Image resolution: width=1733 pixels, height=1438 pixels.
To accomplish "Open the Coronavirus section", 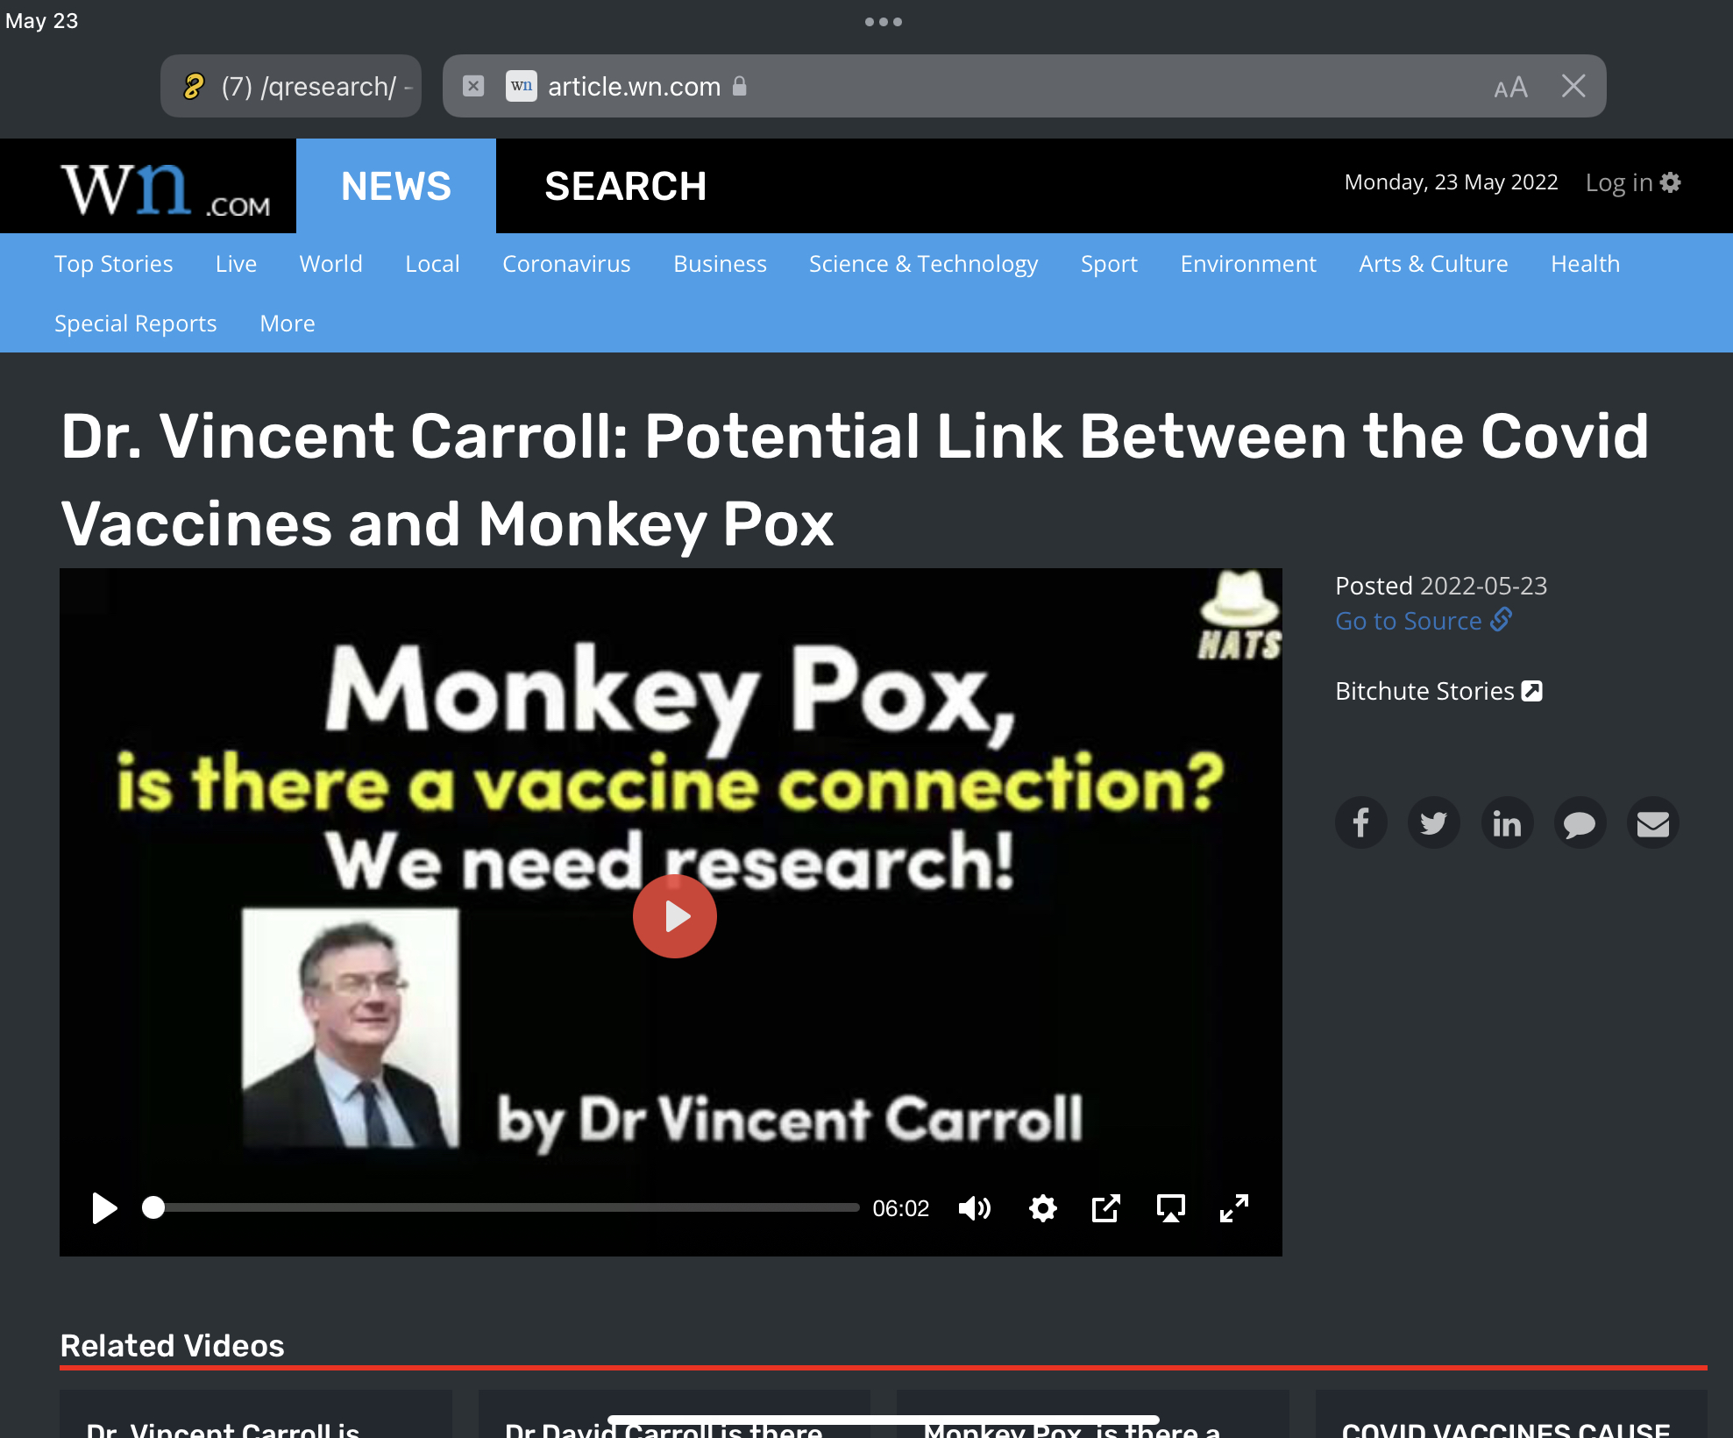I will [x=566, y=264].
